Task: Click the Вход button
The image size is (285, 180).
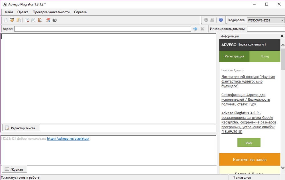Action: (265, 56)
